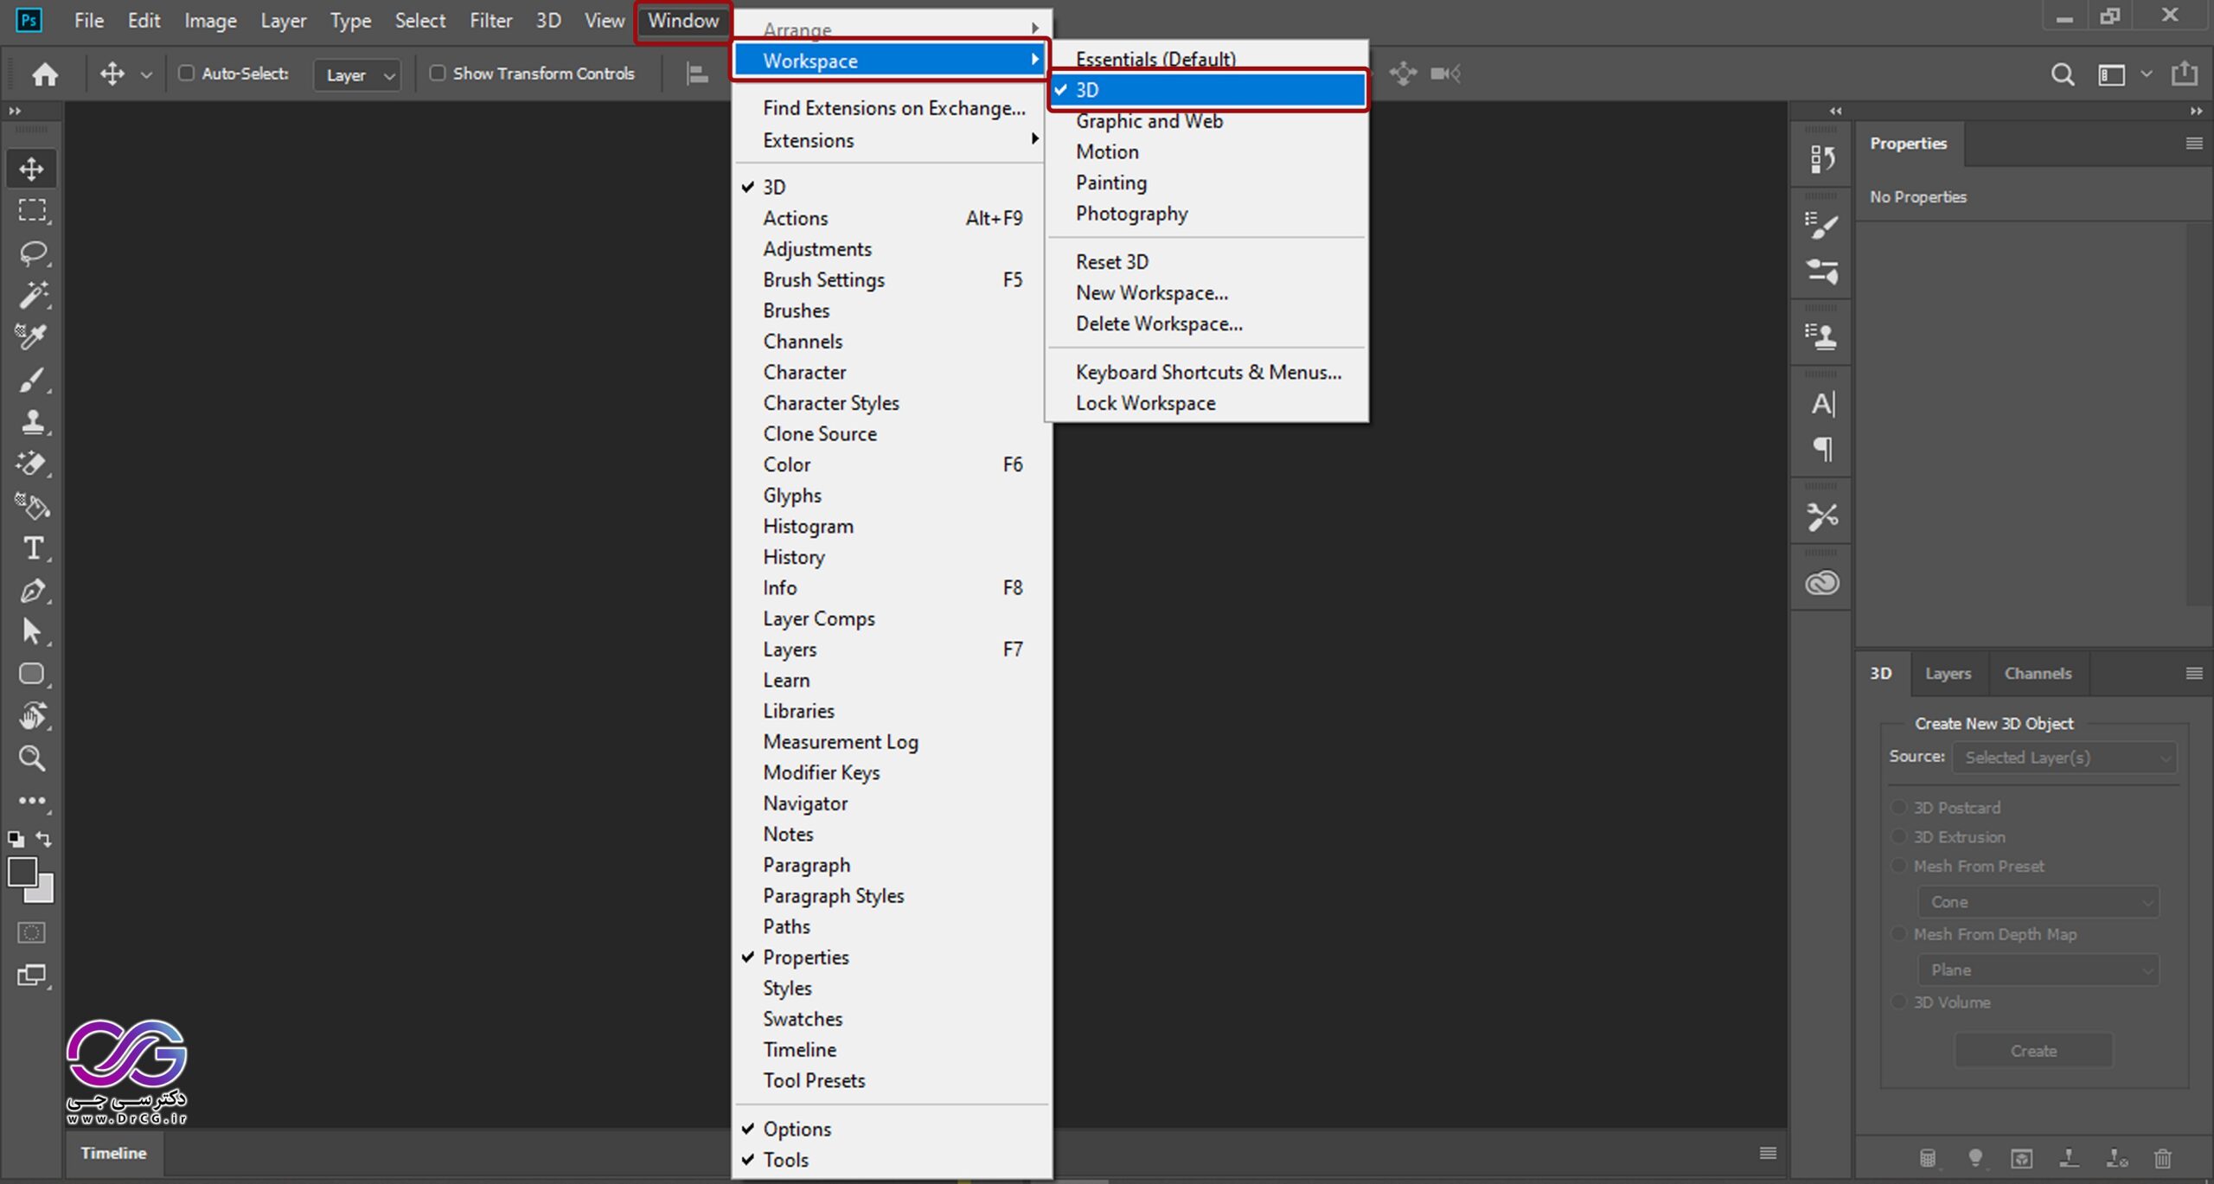2214x1184 pixels.
Task: Select the 3D Extrusion radio button
Action: 1898,836
